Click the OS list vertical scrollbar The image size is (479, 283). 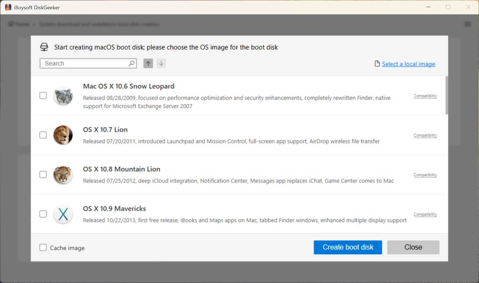pyautogui.click(x=446, y=95)
